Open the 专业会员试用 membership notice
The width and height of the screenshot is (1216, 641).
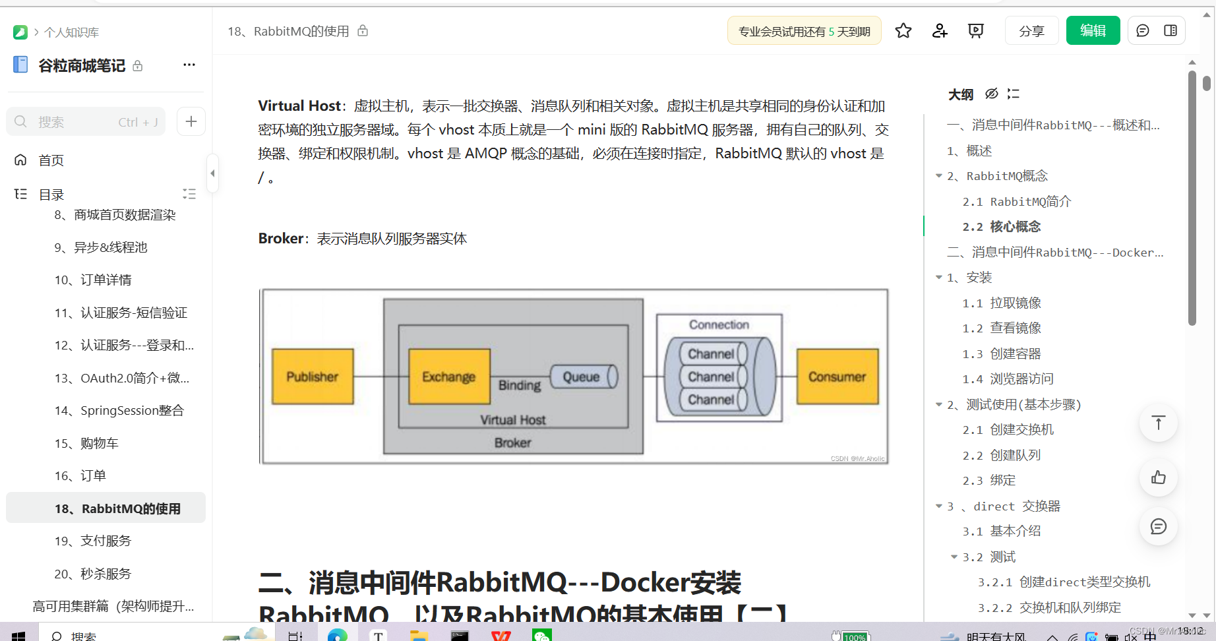tap(804, 30)
